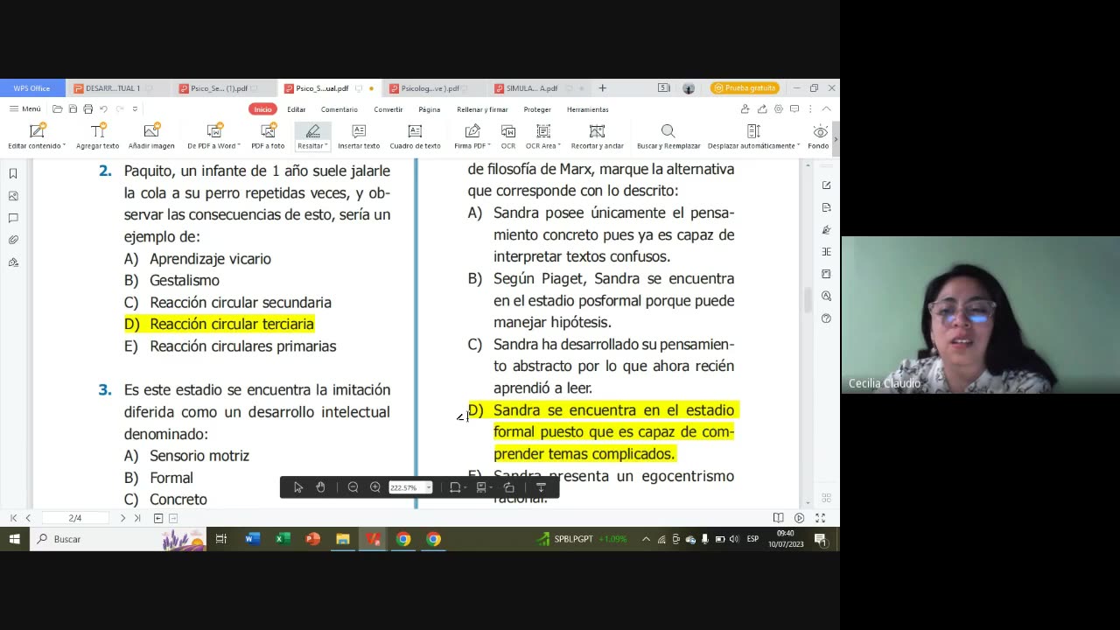Undo the last action
1120x630 pixels.
pos(103,109)
